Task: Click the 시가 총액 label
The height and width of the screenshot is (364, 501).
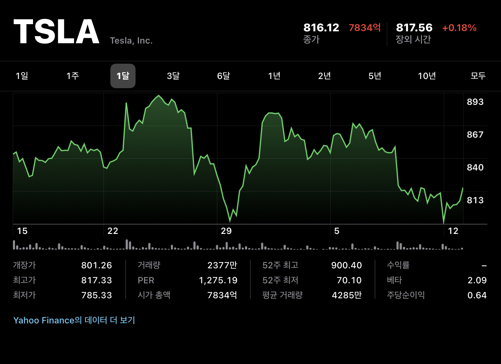Action: (154, 295)
